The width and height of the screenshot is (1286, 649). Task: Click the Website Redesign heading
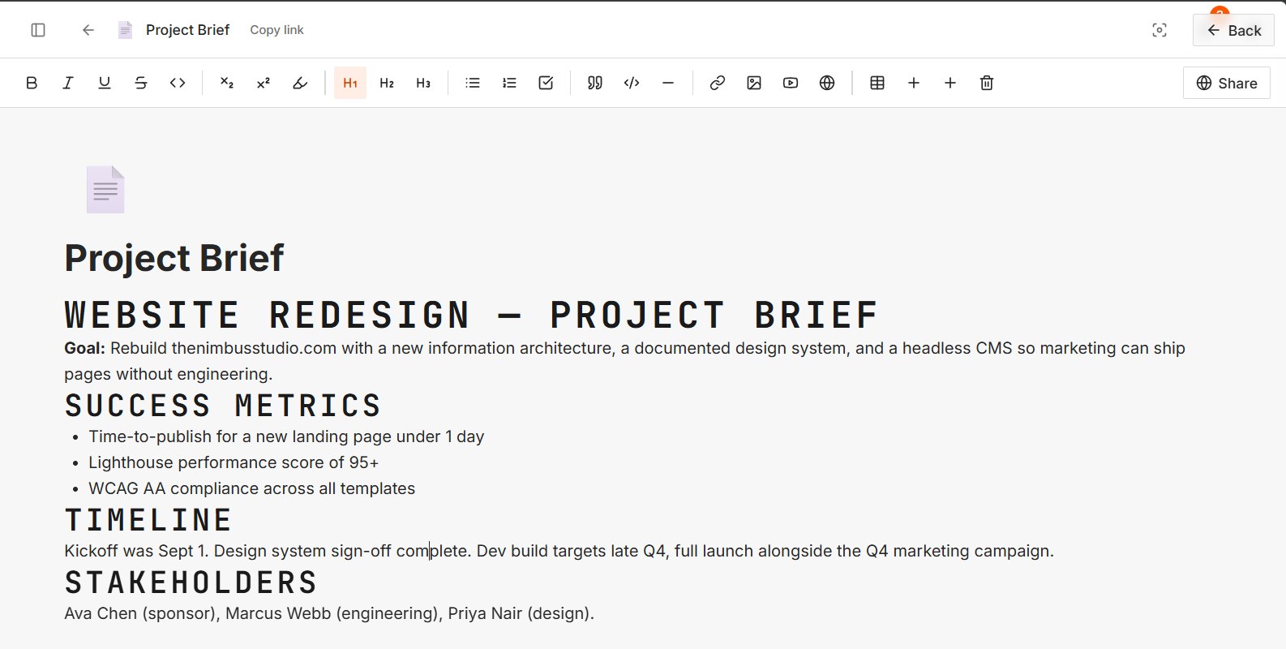click(x=471, y=315)
